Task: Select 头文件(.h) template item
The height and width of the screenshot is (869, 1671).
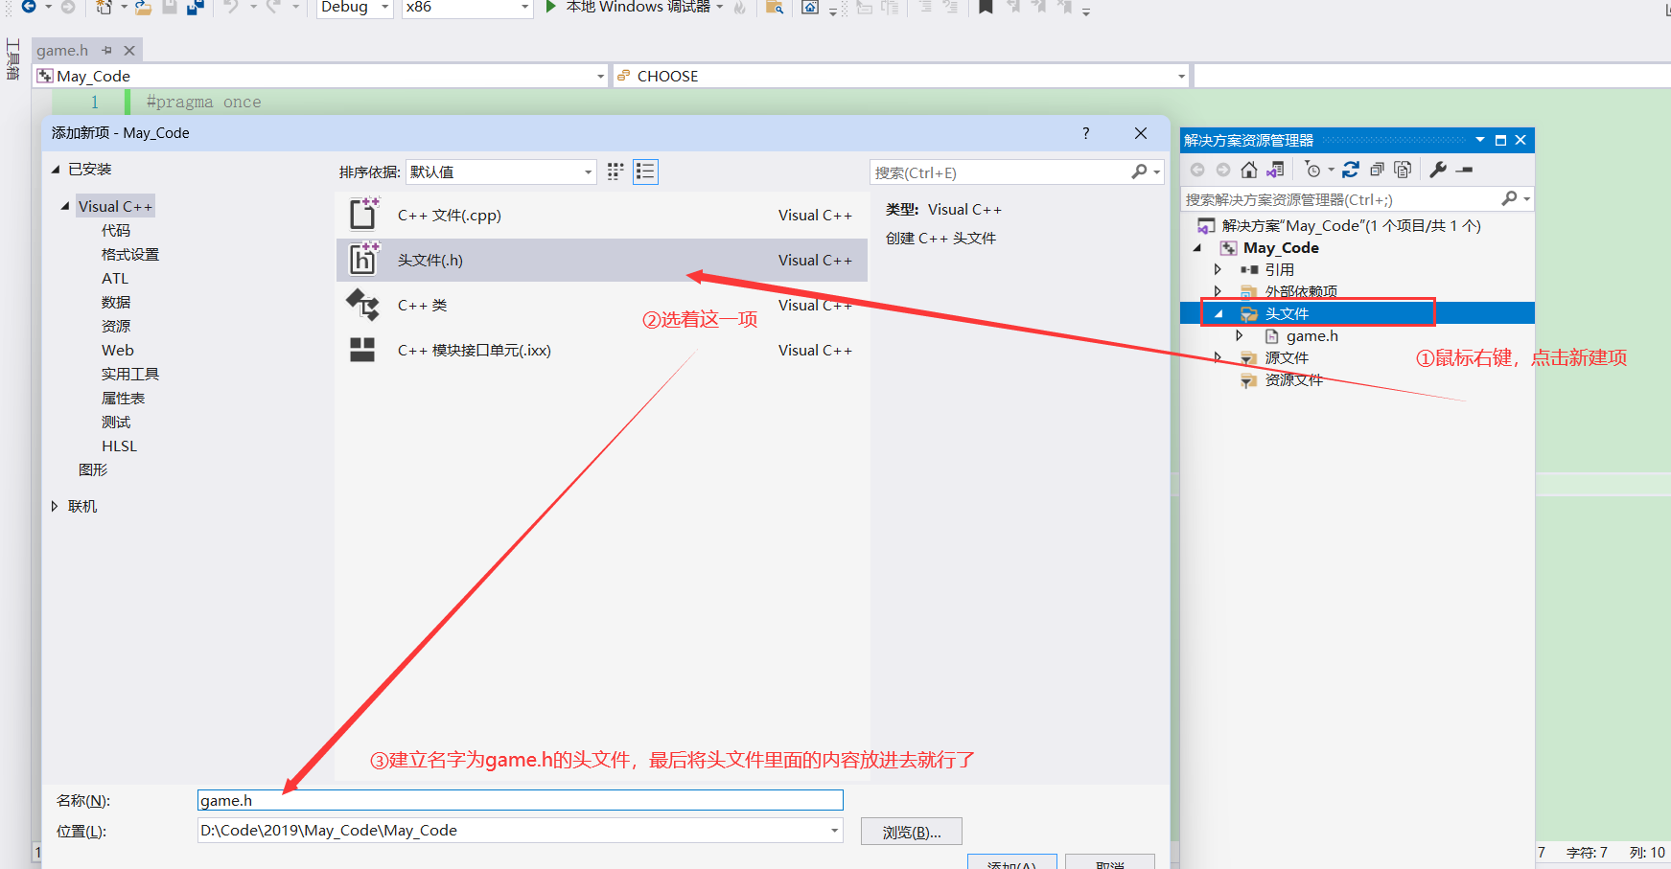Action: (x=601, y=260)
